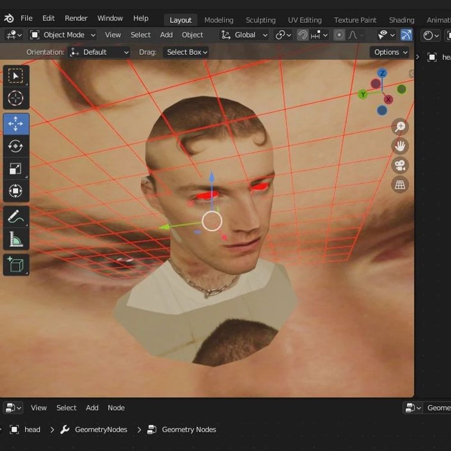Open the pivot point dropdown
Viewport: 451px width, 451px height.
tap(283, 35)
